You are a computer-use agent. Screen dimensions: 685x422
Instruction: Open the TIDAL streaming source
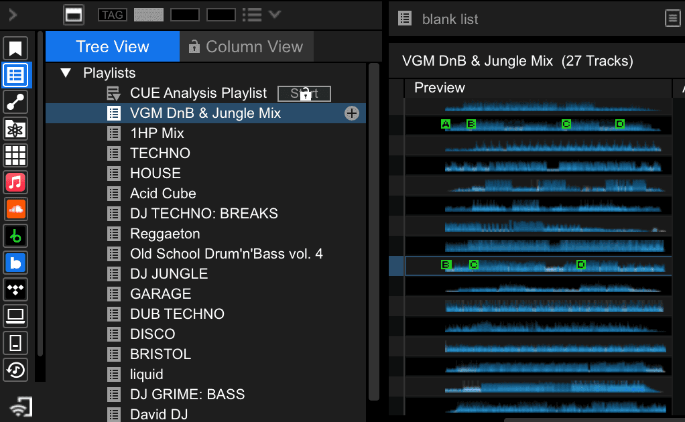click(x=15, y=289)
